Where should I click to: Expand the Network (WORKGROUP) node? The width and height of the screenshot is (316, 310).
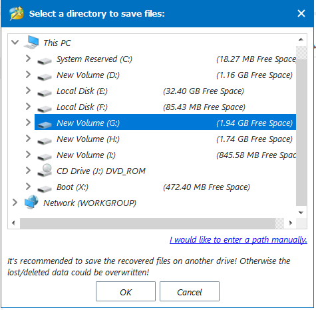click(x=15, y=203)
